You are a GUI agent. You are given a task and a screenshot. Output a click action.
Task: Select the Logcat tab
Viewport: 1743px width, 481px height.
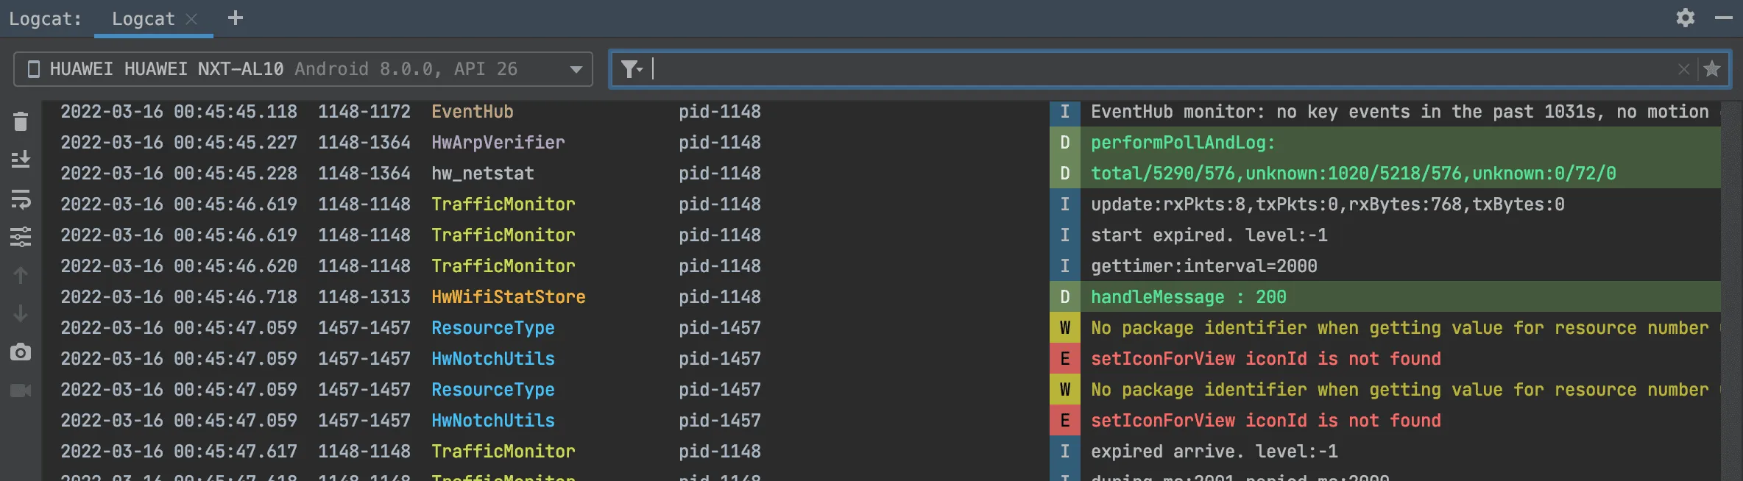click(143, 19)
